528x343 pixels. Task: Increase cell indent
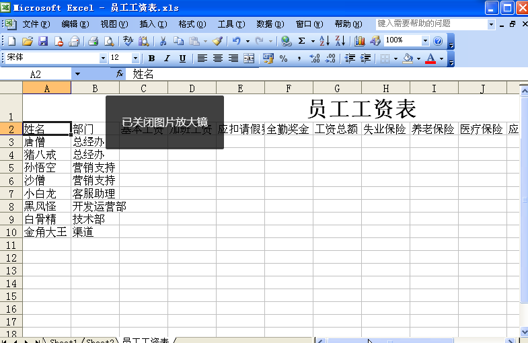(x=366, y=59)
